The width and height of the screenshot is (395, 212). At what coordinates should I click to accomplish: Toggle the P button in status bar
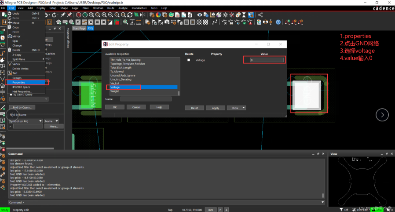pos(220,210)
